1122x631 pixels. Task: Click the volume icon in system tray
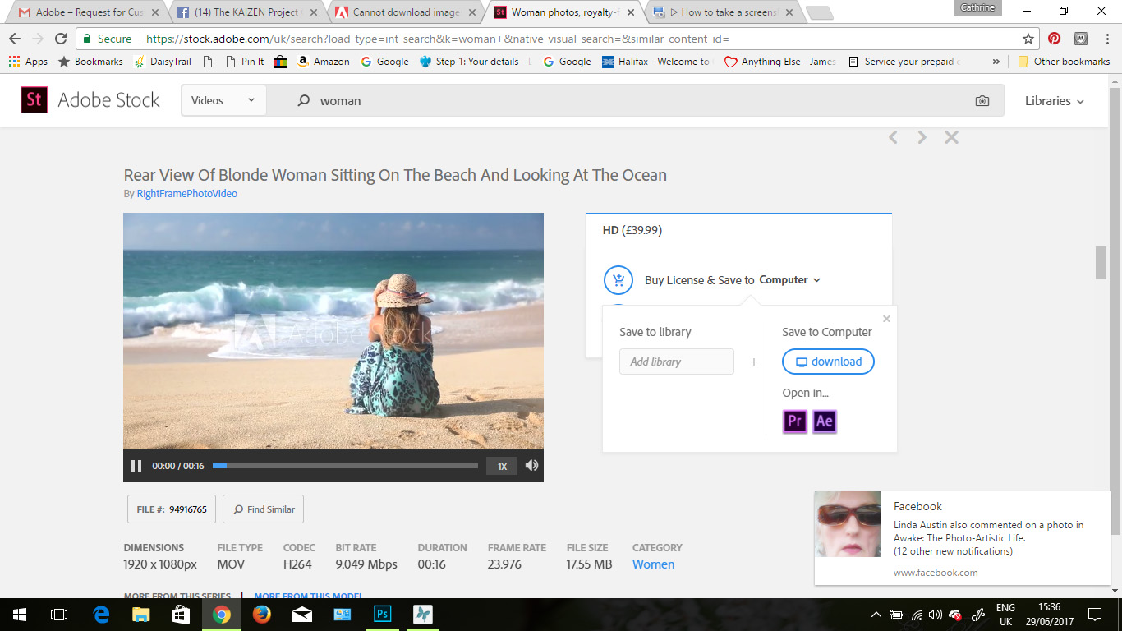click(x=936, y=615)
